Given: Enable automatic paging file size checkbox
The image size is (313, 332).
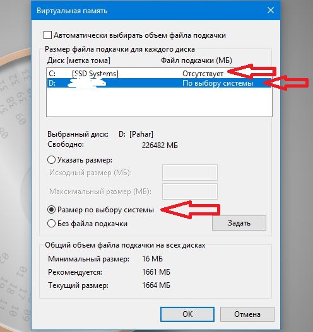Looking at the screenshot, I should (47, 35).
